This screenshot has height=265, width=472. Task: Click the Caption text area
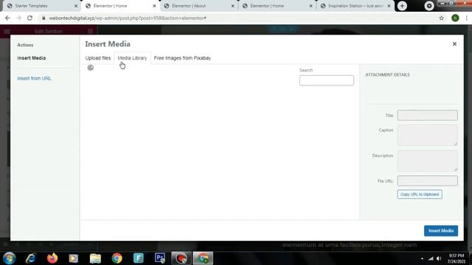(x=428, y=135)
